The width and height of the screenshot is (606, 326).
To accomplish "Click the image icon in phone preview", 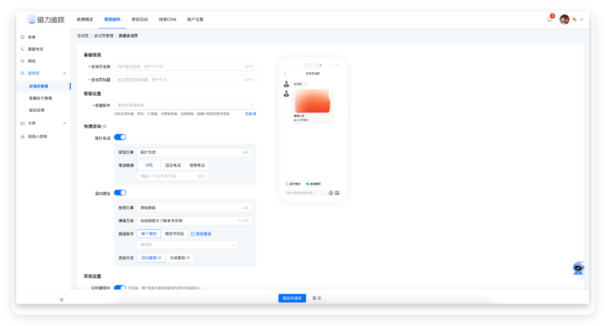I will point(338,193).
